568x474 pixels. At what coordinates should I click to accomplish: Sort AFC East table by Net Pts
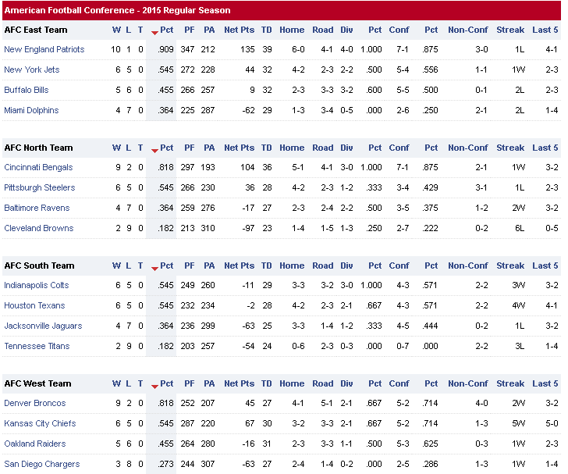point(239,30)
